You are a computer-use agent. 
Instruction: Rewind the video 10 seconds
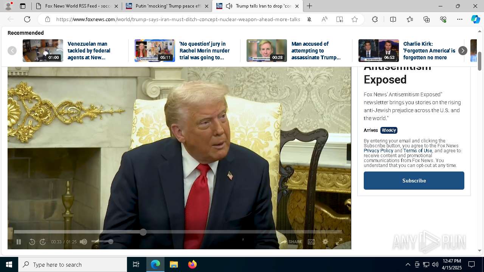[x=32, y=242]
